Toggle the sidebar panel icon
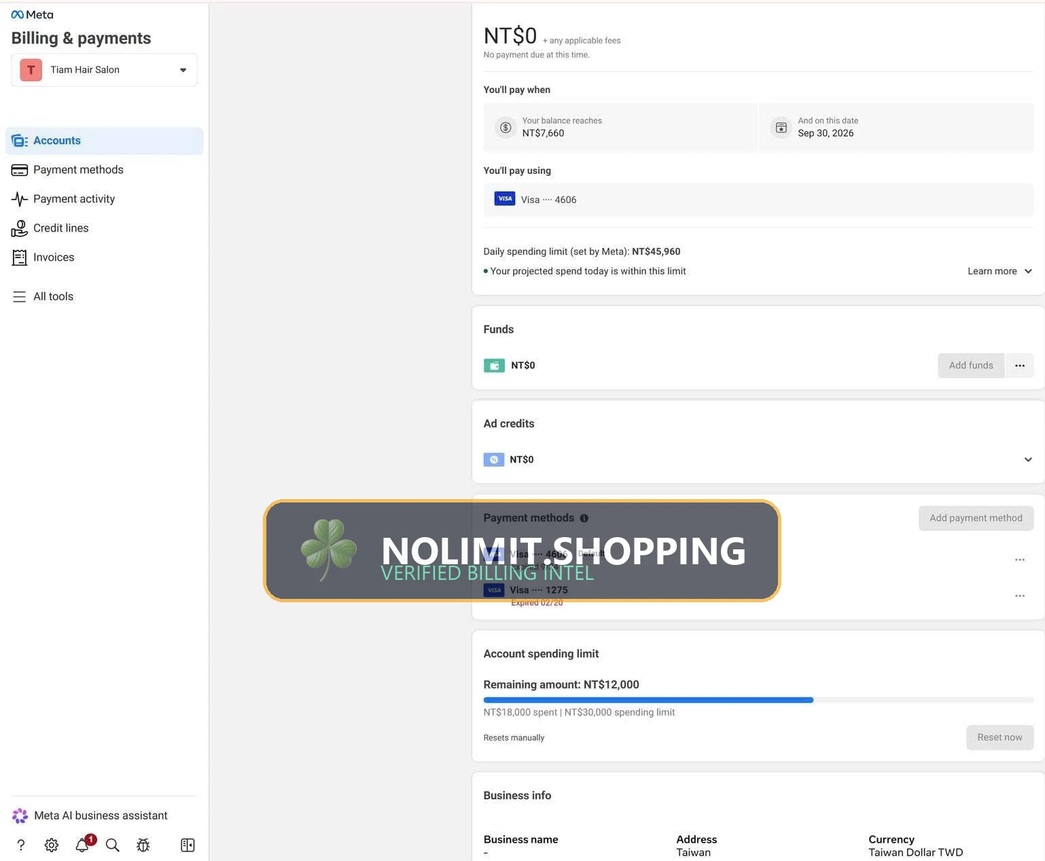This screenshot has height=861, width=1045. [x=188, y=845]
